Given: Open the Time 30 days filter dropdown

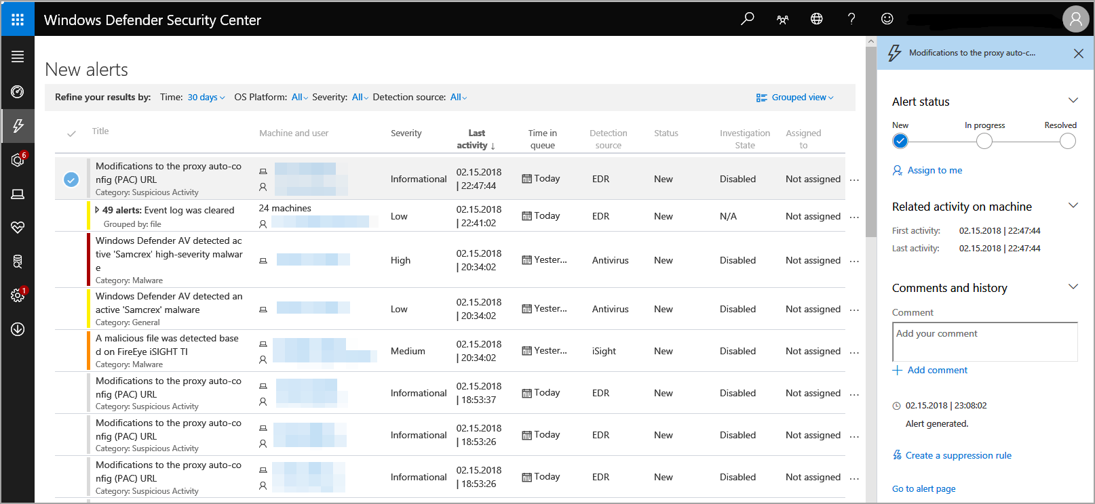Looking at the screenshot, I should pos(206,98).
